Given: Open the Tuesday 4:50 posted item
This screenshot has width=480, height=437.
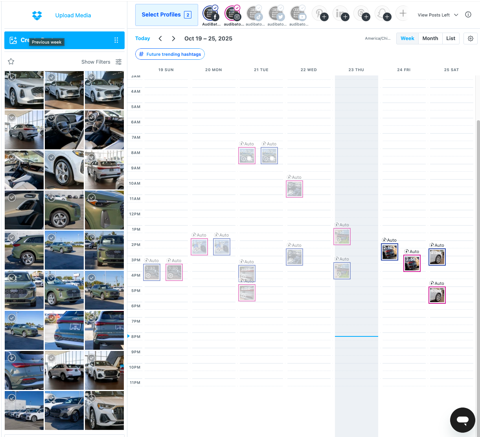Looking at the screenshot, I should pyautogui.click(x=247, y=293).
